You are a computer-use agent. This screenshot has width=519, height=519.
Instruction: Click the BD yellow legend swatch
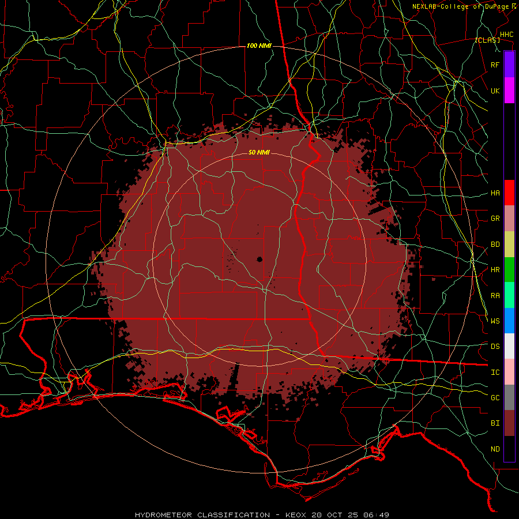coord(509,245)
